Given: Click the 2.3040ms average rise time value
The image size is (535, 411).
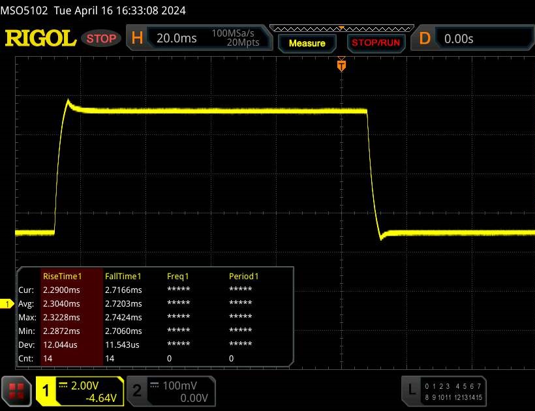Looking at the screenshot, I should [x=61, y=303].
